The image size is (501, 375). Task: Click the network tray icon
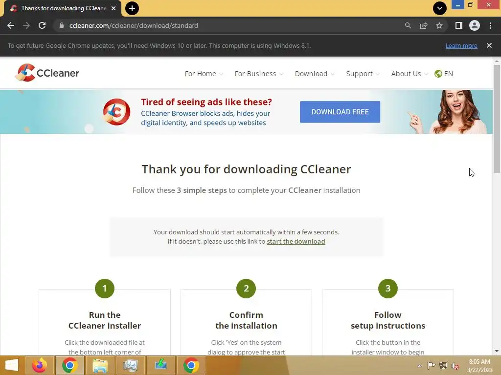point(443,366)
